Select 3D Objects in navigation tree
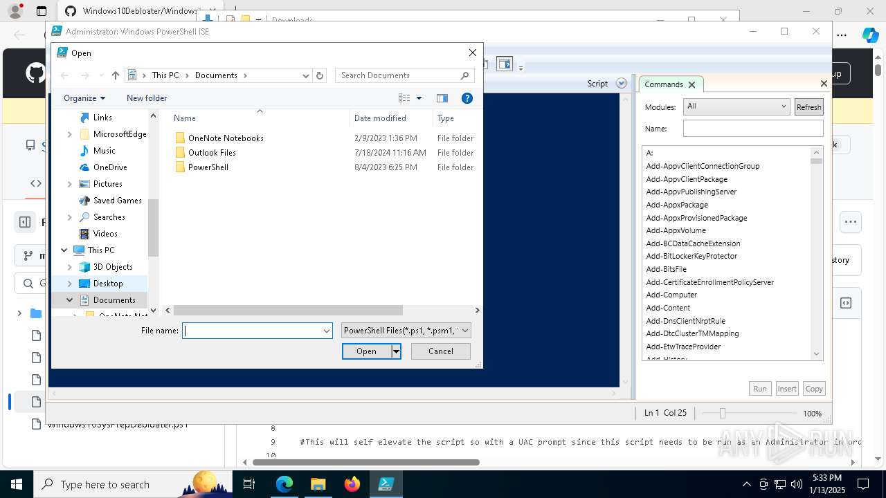886x498 pixels. [113, 267]
